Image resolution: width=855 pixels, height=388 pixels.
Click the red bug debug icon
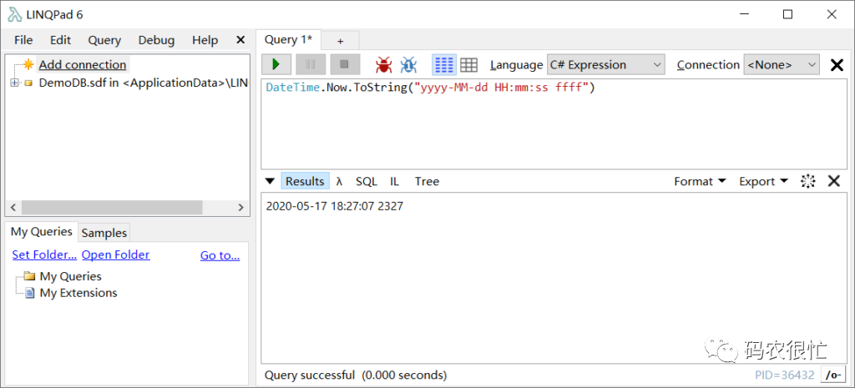[x=384, y=65]
